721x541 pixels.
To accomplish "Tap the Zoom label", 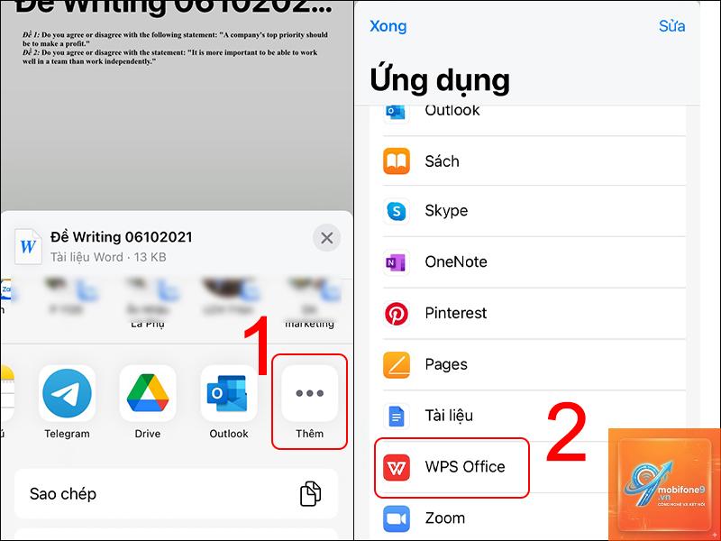I will pyautogui.click(x=444, y=518).
